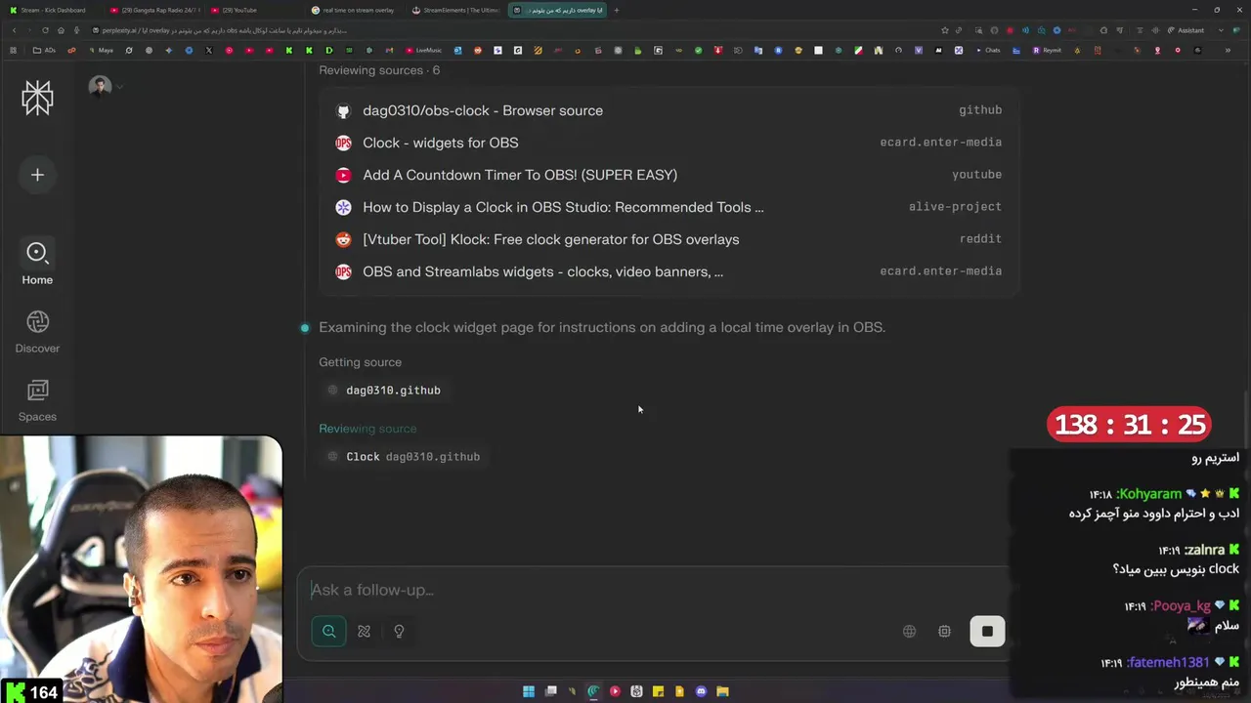Open the LiveMusic bookmark
Viewport: 1251px width, 703px height.
(424, 50)
